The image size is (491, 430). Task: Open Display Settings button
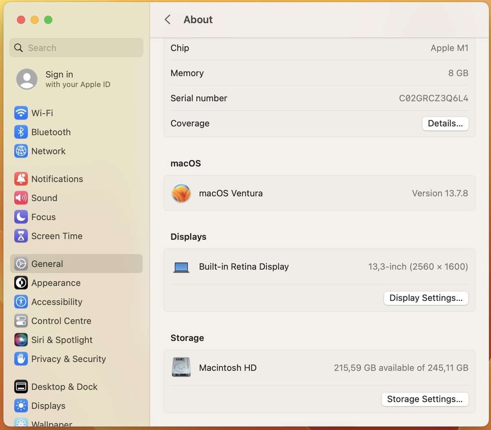click(x=426, y=298)
